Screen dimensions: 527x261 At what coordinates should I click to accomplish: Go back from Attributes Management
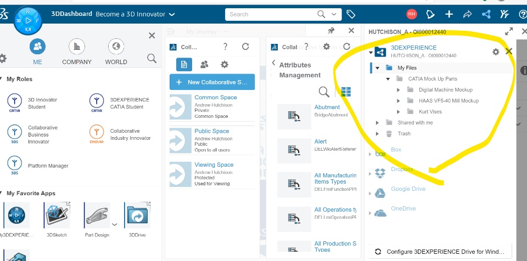pyautogui.click(x=273, y=63)
